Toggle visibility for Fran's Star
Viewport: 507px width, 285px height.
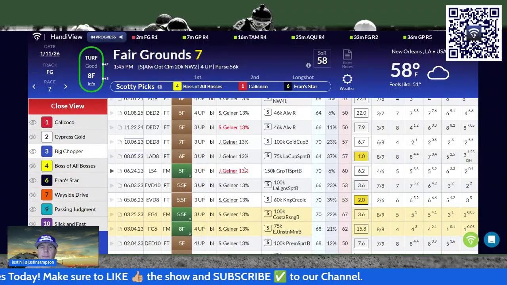point(33,180)
